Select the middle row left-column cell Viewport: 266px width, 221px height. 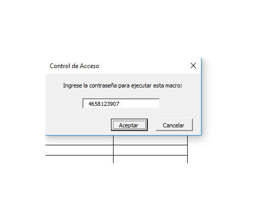tap(79, 150)
